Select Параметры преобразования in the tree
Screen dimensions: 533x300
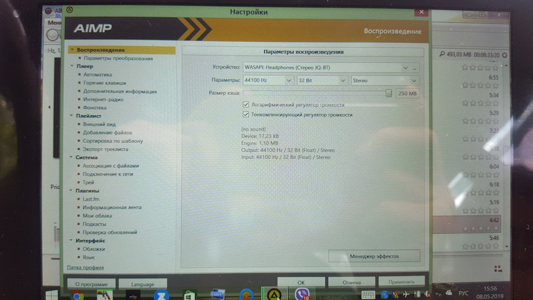click(x=118, y=58)
